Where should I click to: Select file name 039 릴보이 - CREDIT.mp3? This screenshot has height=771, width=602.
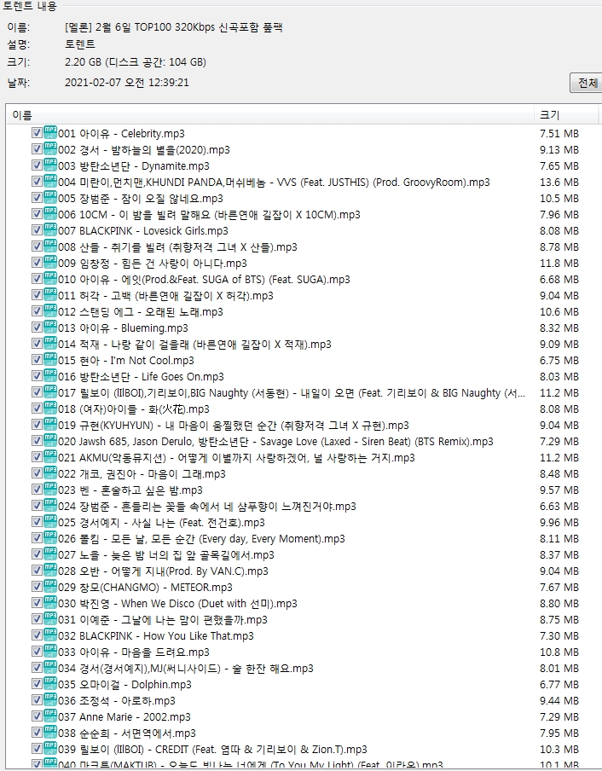(x=213, y=750)
